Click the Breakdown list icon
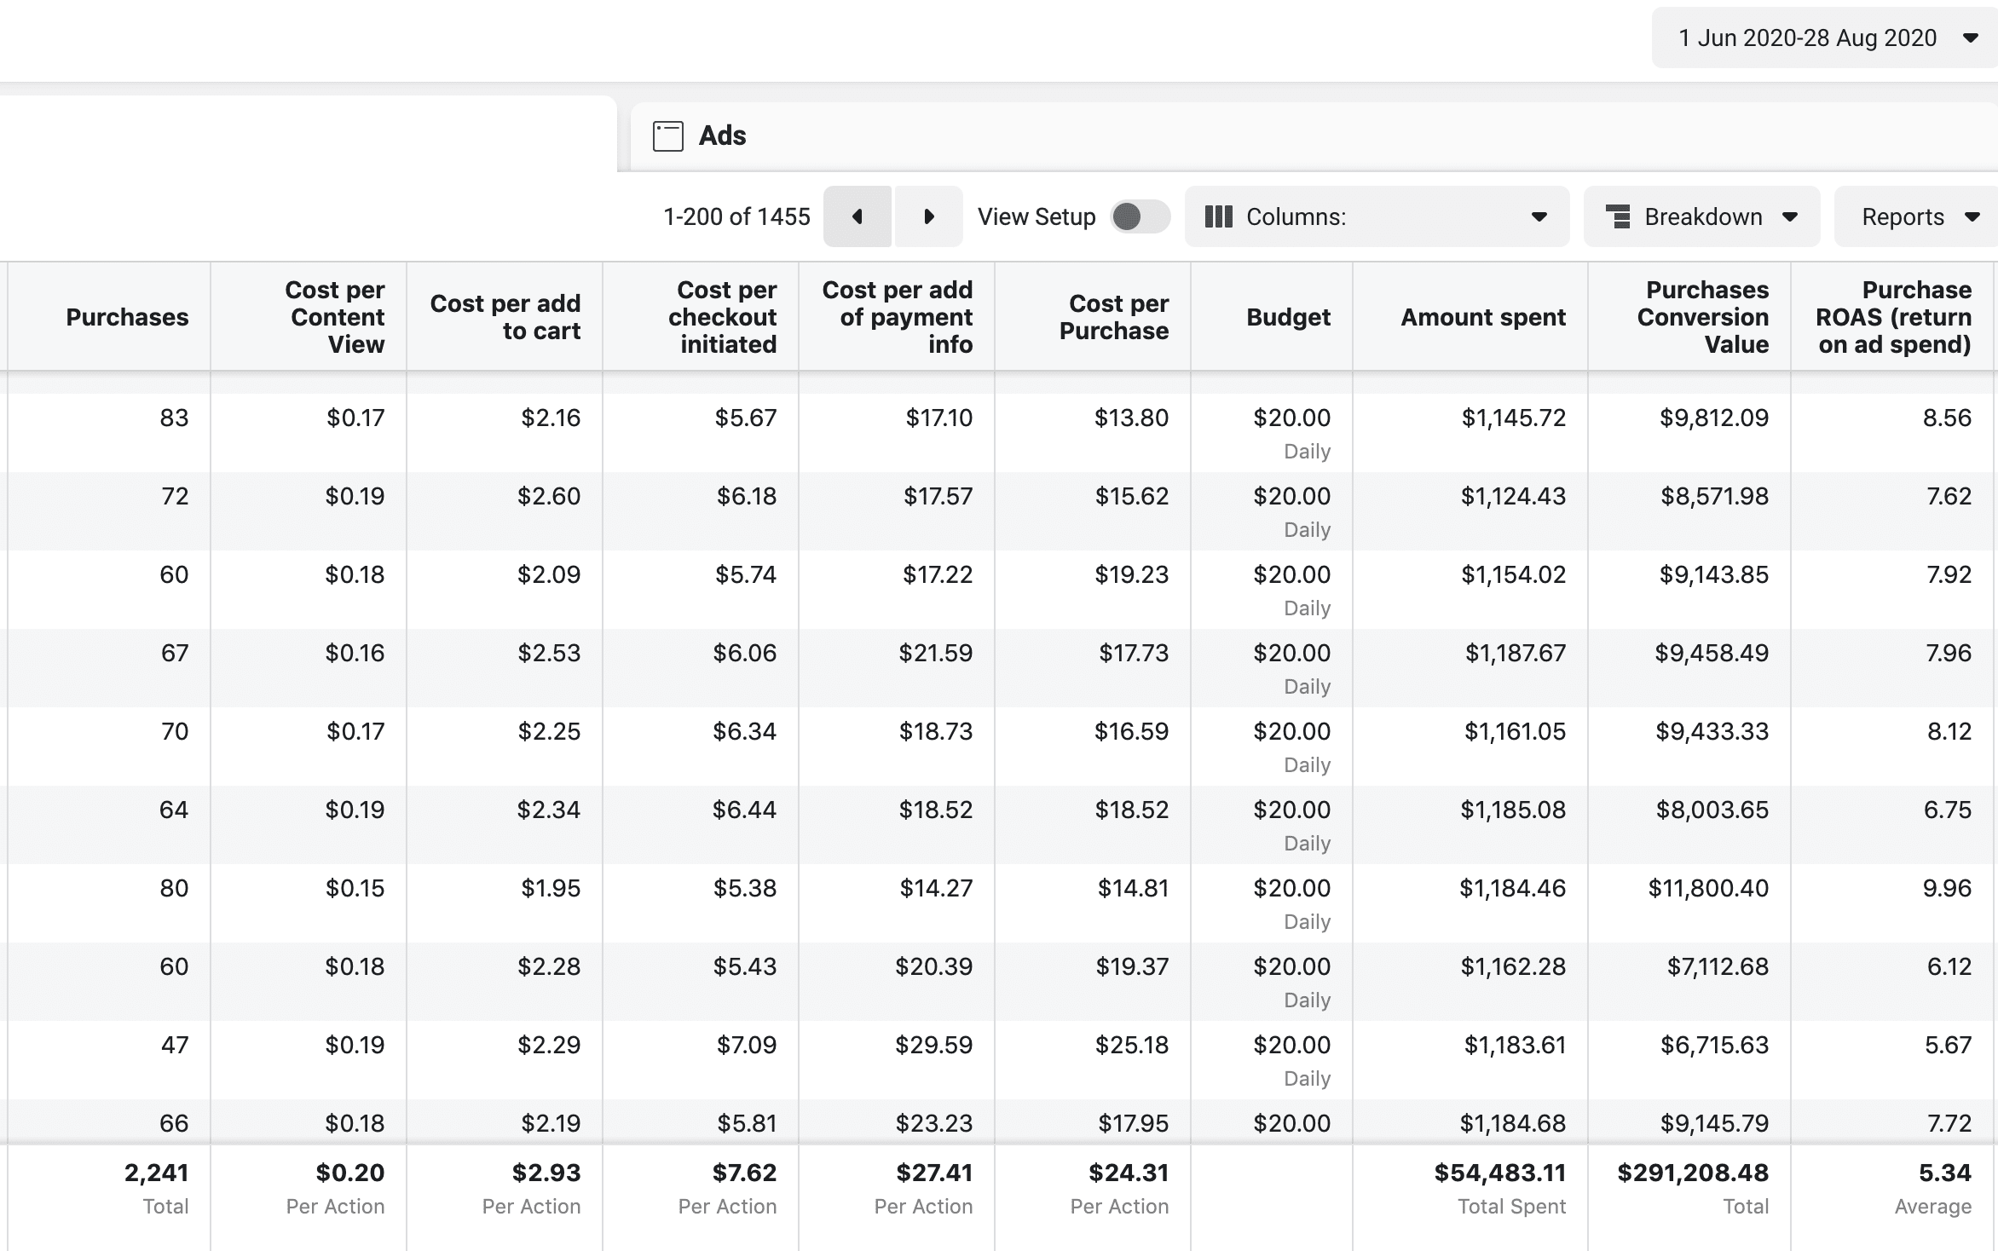This screenshot has height=1251, width=1998. coord(1617,217)
